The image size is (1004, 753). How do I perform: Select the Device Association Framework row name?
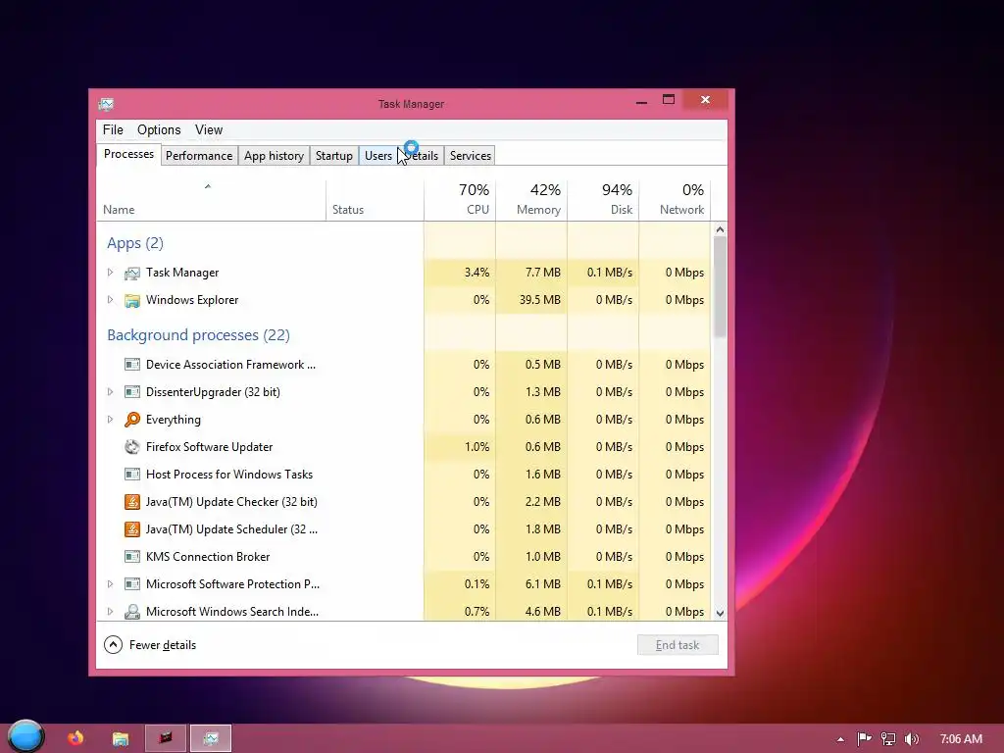click(230, 365)
